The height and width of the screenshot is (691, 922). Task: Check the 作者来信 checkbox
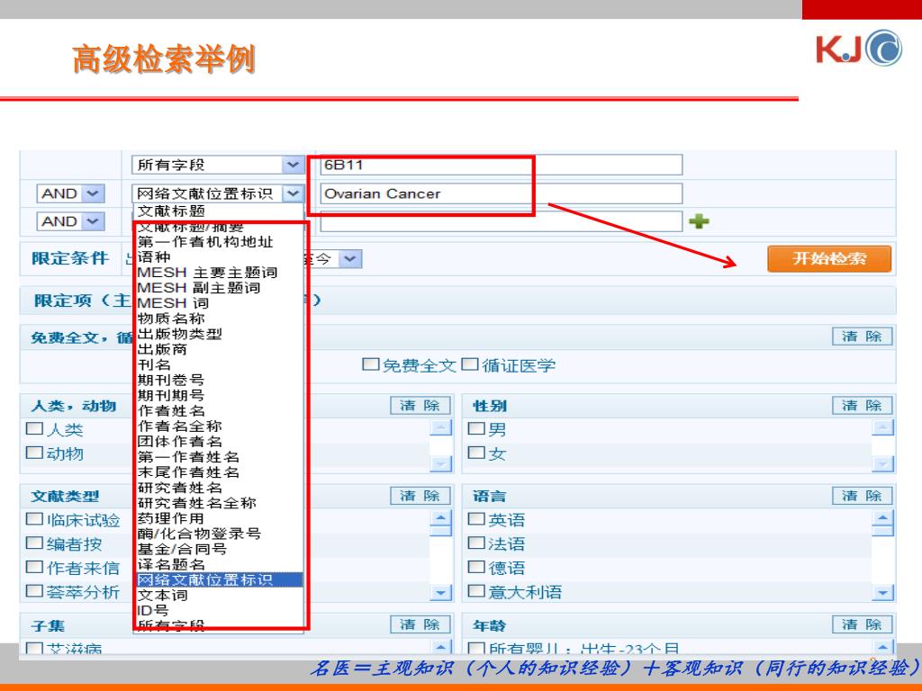click(x=35, y=567)
